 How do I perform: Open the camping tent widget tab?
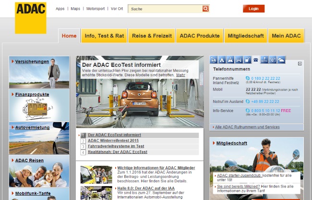pyautogui.click(x=222, y=60)
